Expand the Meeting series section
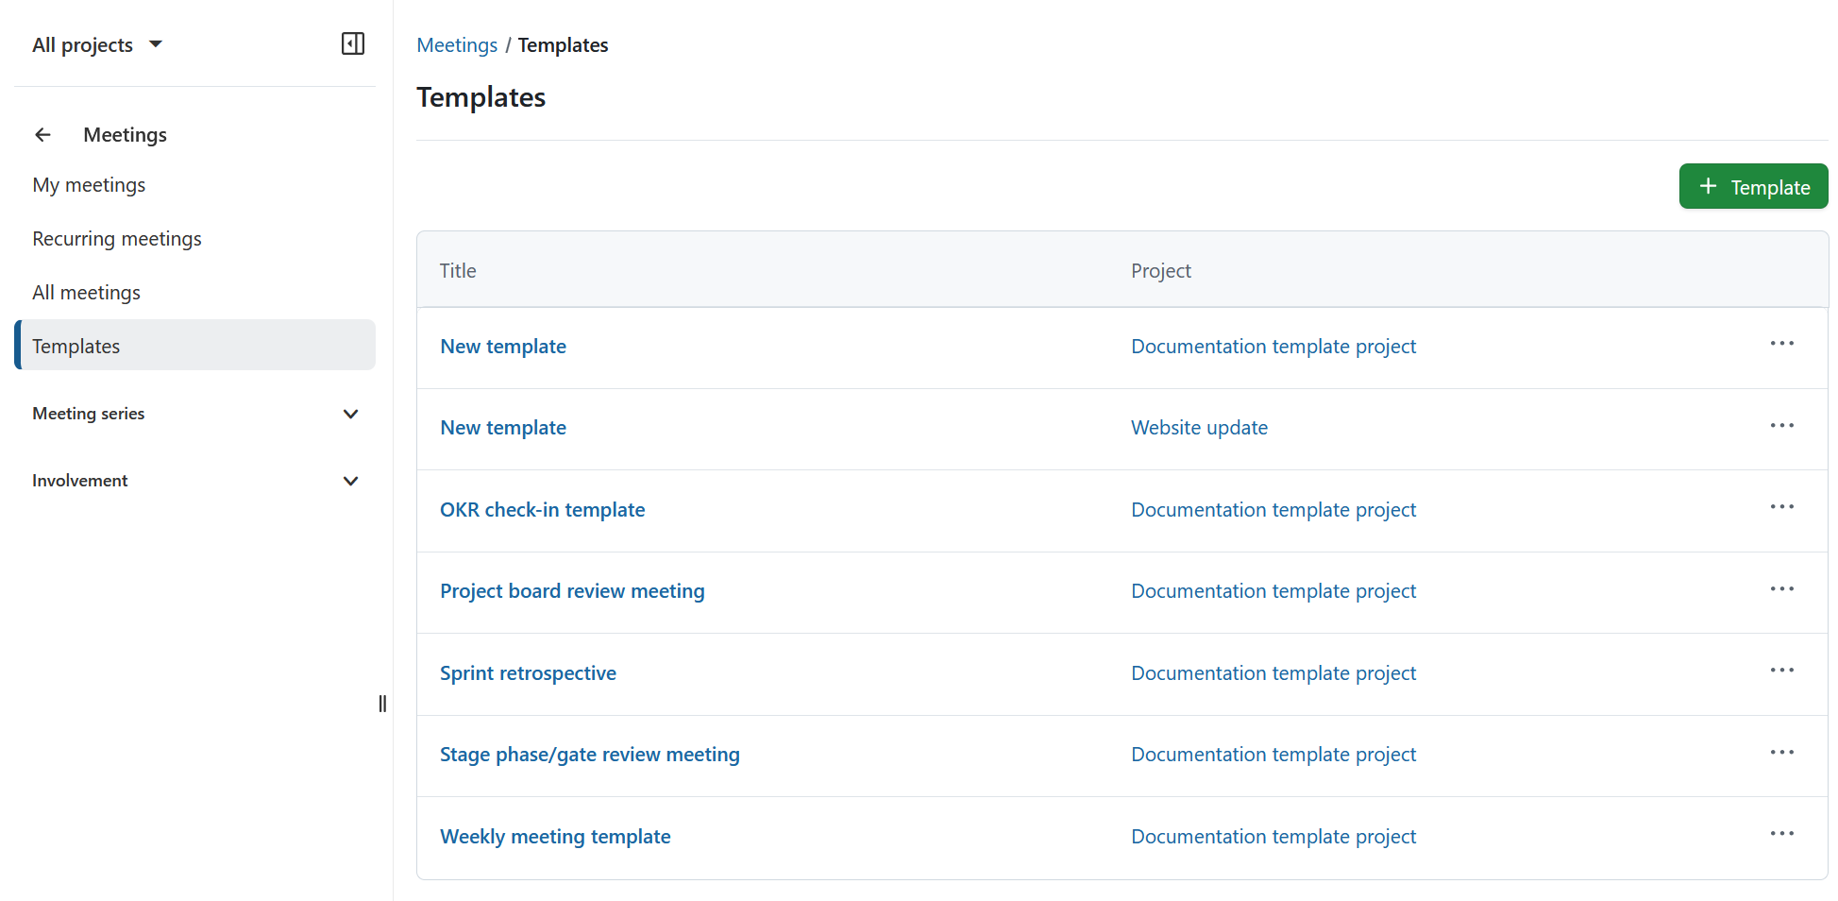The image size is (1838, 901). [x=350, y=414]
